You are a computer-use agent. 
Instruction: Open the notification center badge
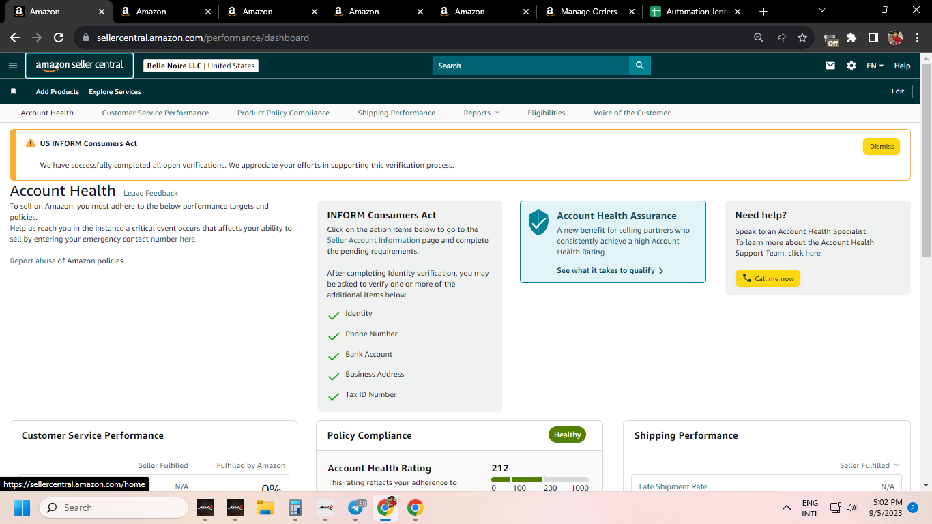point(913,508)
